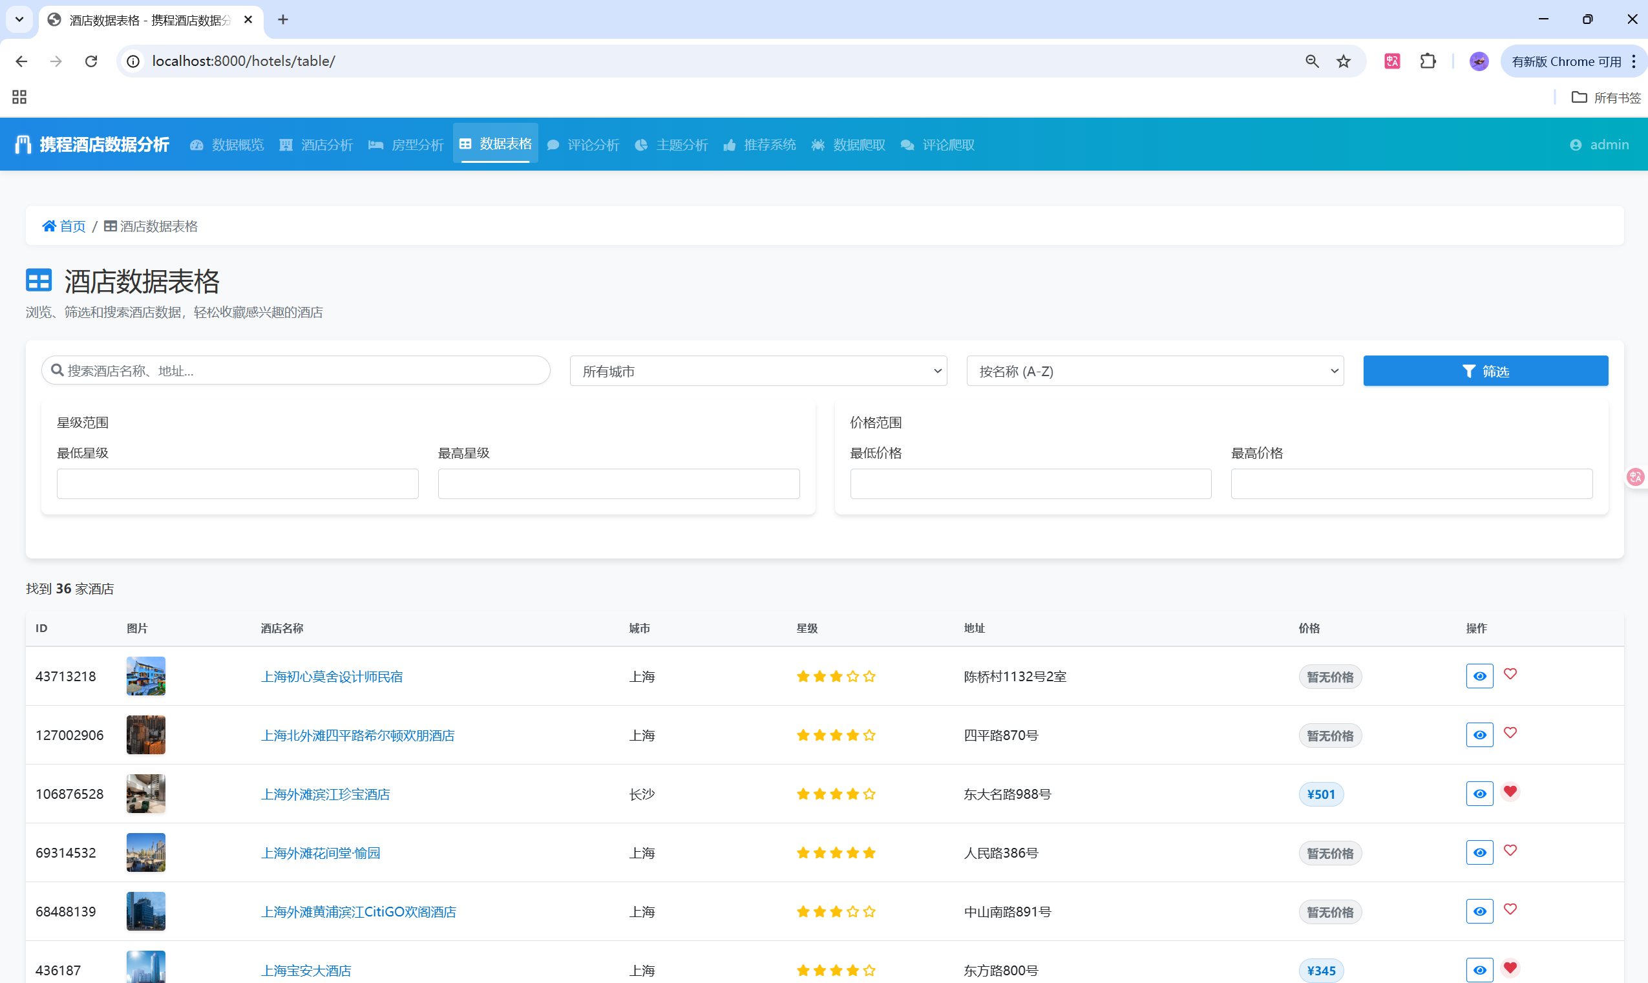
Task: Click the eye view icon for 上海初心莫舍设计师民宿
Action: (1479, 676)
